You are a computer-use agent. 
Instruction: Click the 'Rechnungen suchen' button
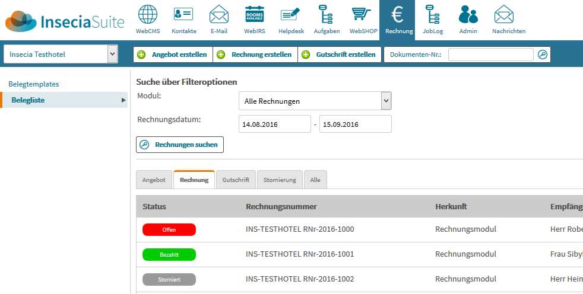180,145
